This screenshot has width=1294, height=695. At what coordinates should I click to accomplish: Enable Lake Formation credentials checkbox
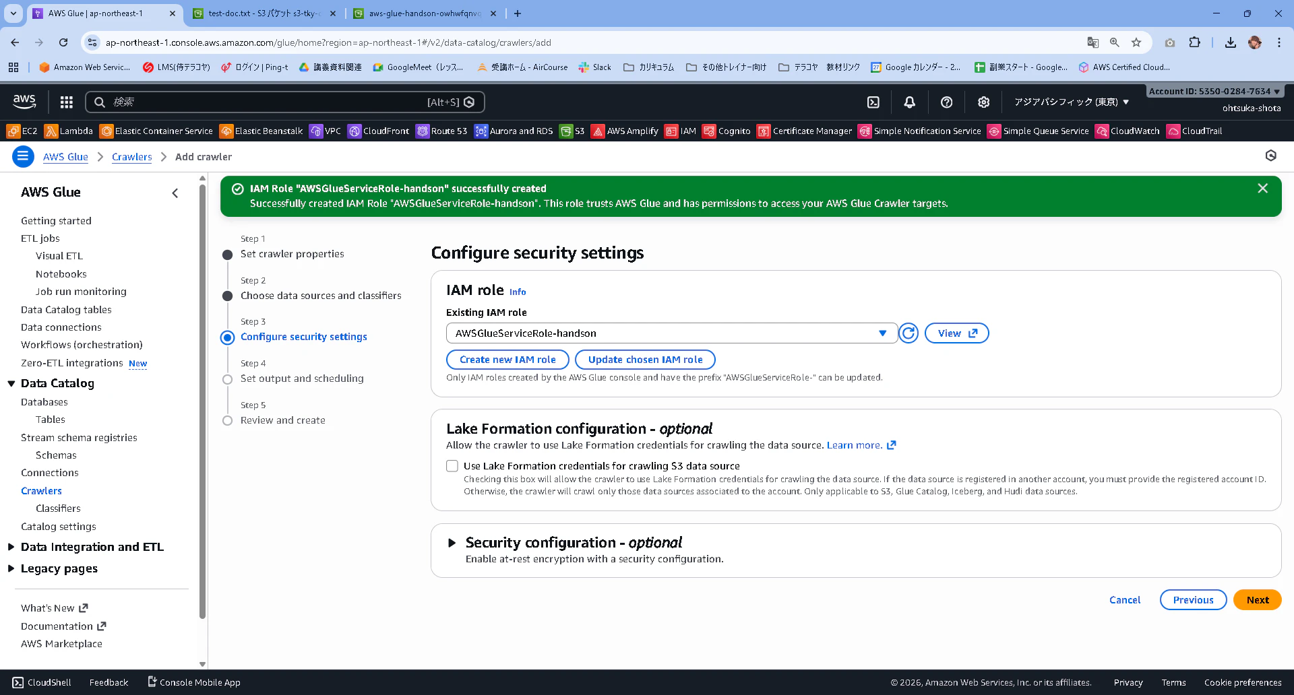pyautogui.click(x=452, y=466)
